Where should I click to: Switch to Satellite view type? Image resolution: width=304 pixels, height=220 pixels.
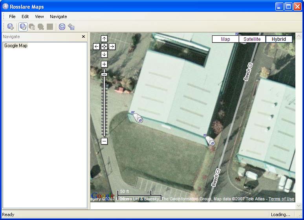coord(252,39)
